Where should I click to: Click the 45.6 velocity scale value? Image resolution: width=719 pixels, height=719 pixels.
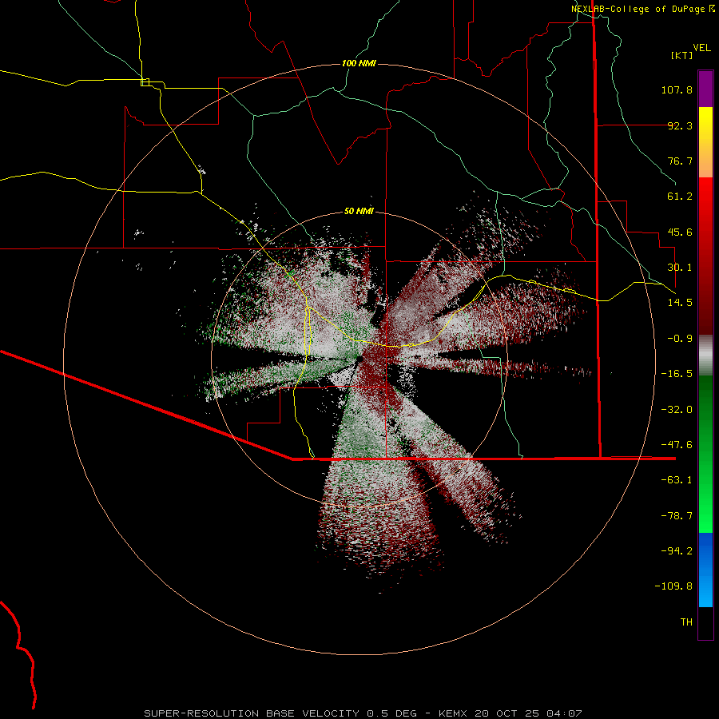tap(680, 232)
